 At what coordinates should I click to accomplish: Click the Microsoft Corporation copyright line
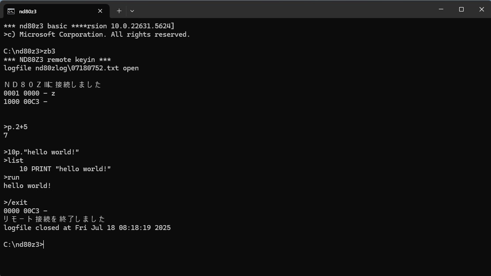97,34
